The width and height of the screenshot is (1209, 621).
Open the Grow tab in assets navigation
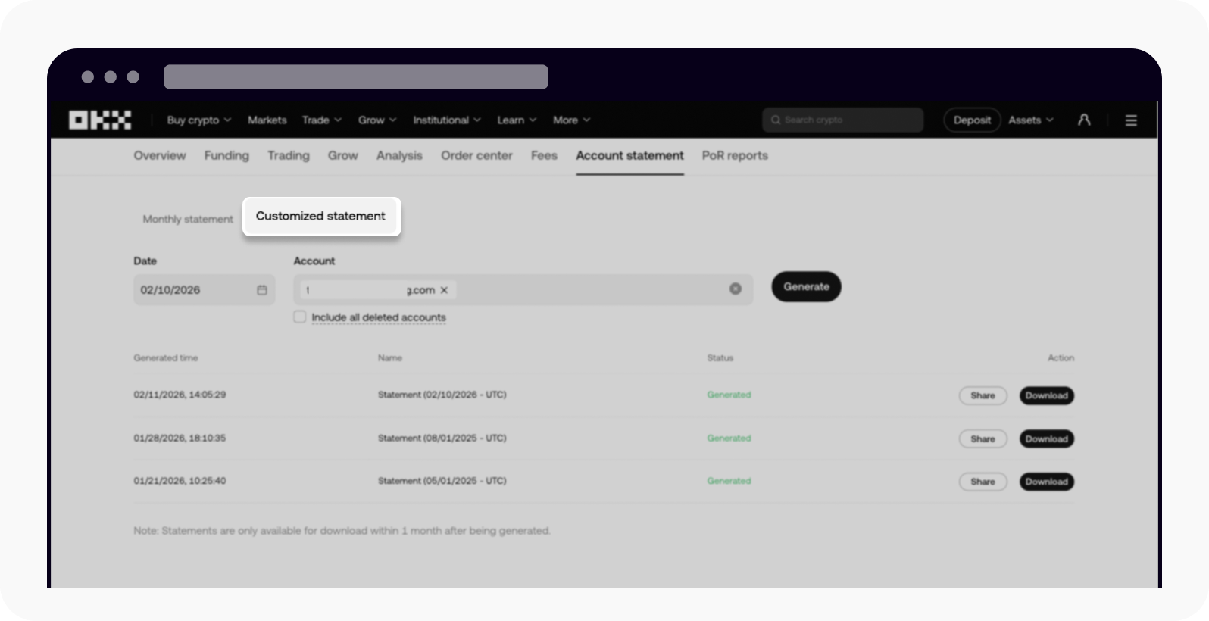(x=342, y=155)
